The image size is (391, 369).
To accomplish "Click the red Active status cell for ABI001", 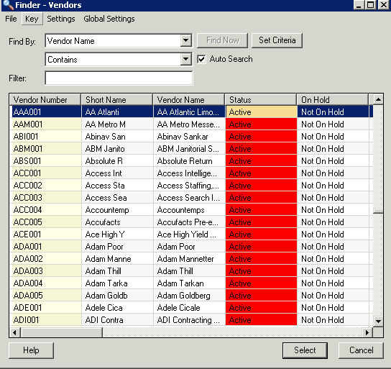I will point(261,137).
